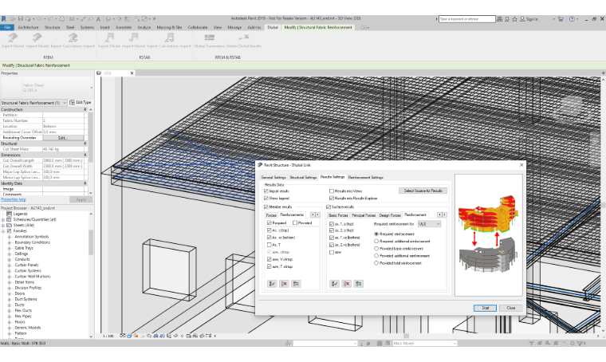Image resolution: width=606 pixels, height=362 pixels.
Task: Click Edit button for Rounding Overrides
Action: pyautogui.click(x=63, y=137)
